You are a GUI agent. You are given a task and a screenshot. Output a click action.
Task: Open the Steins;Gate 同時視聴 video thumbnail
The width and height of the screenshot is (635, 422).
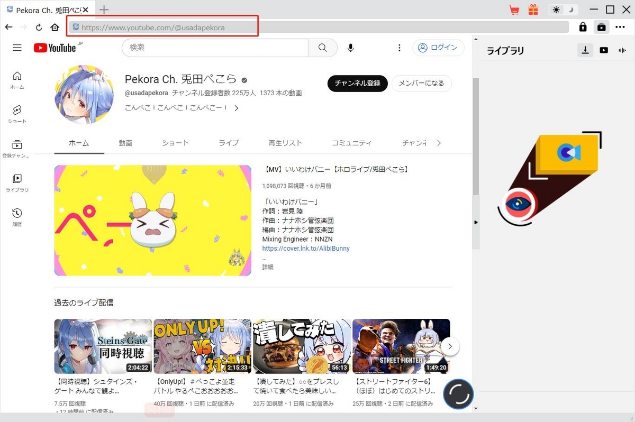[x=103, y=346]
